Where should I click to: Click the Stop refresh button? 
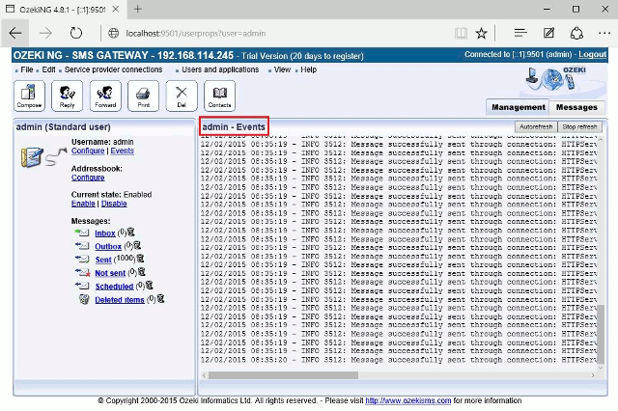pyautogui.click(x=579, y=126)
